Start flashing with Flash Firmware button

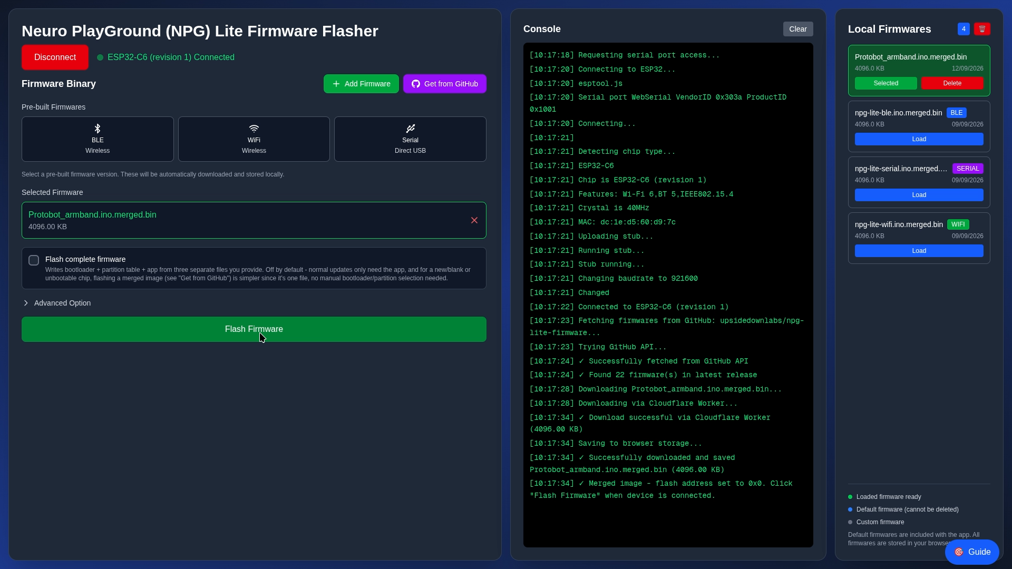point(254,329)
